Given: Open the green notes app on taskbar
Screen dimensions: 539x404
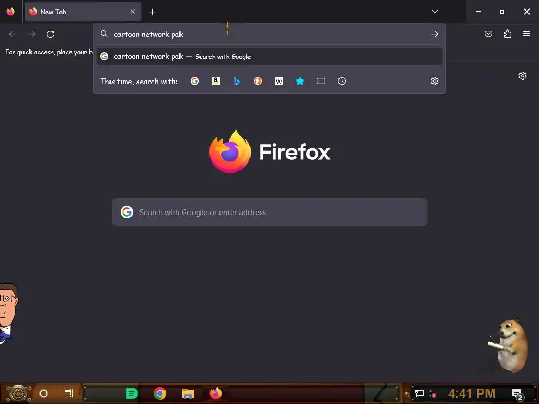Looking at the screenshot, I should click(x=132, y=393).
